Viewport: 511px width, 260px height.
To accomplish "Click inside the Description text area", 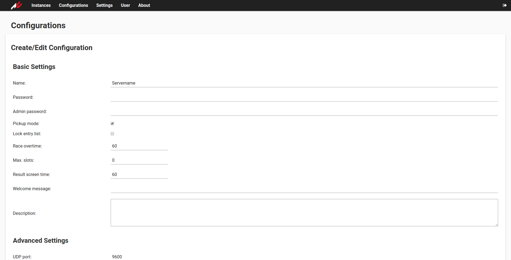I will [304, 213].
